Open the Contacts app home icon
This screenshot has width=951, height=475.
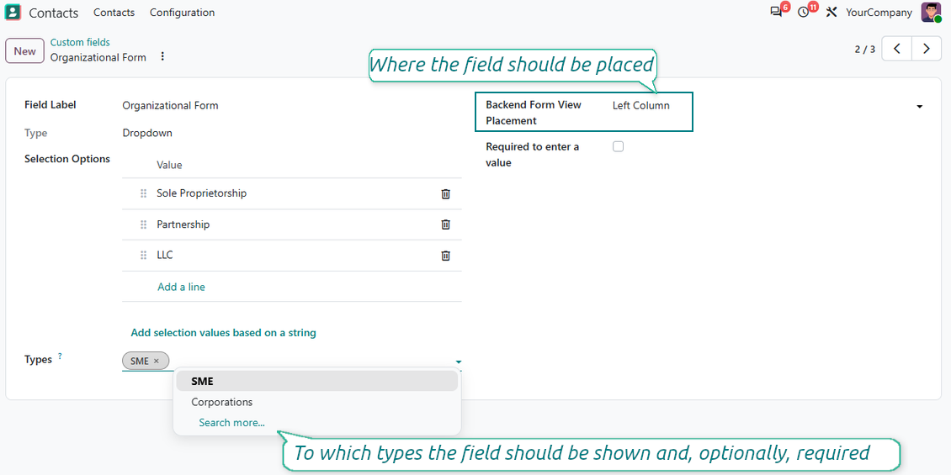pos(12,12)
